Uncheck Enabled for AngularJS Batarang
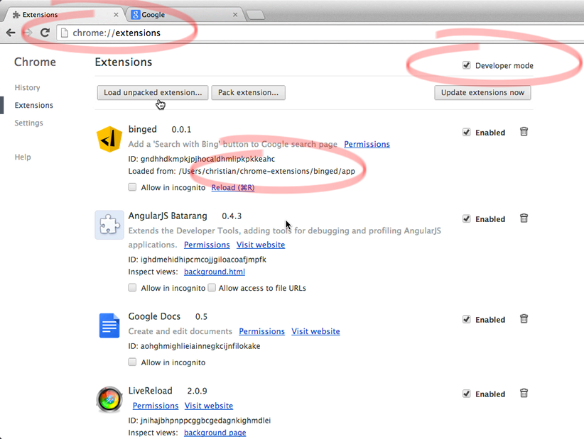This screenshot has width=584, height=439. 466,218
